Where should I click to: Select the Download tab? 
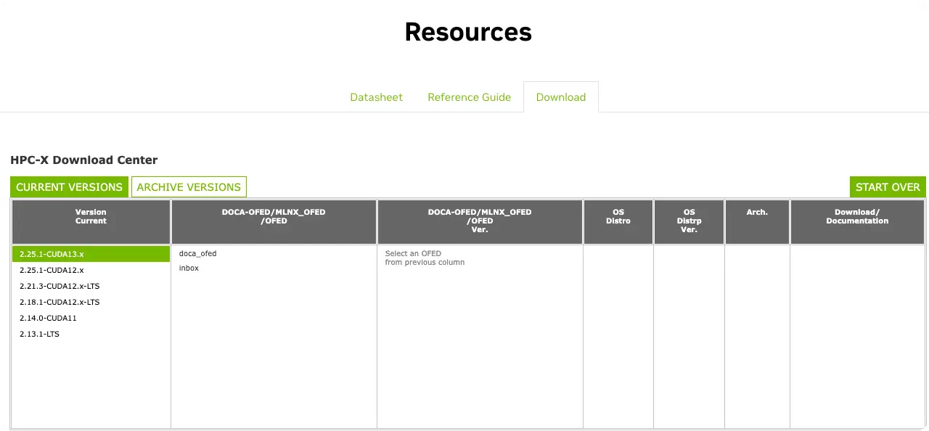[x=560, y=97]
